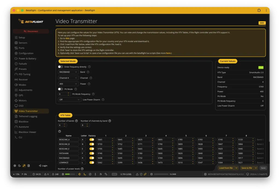Screen dimensions: 280x191
Task: Toggle dark mode moon icon
Action: (x=19, y=166)
